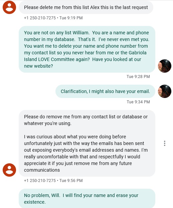The image size is (173, 208).
Task: Click sender photo next to 'You are not on any list' message
Action: click(165, 66)
